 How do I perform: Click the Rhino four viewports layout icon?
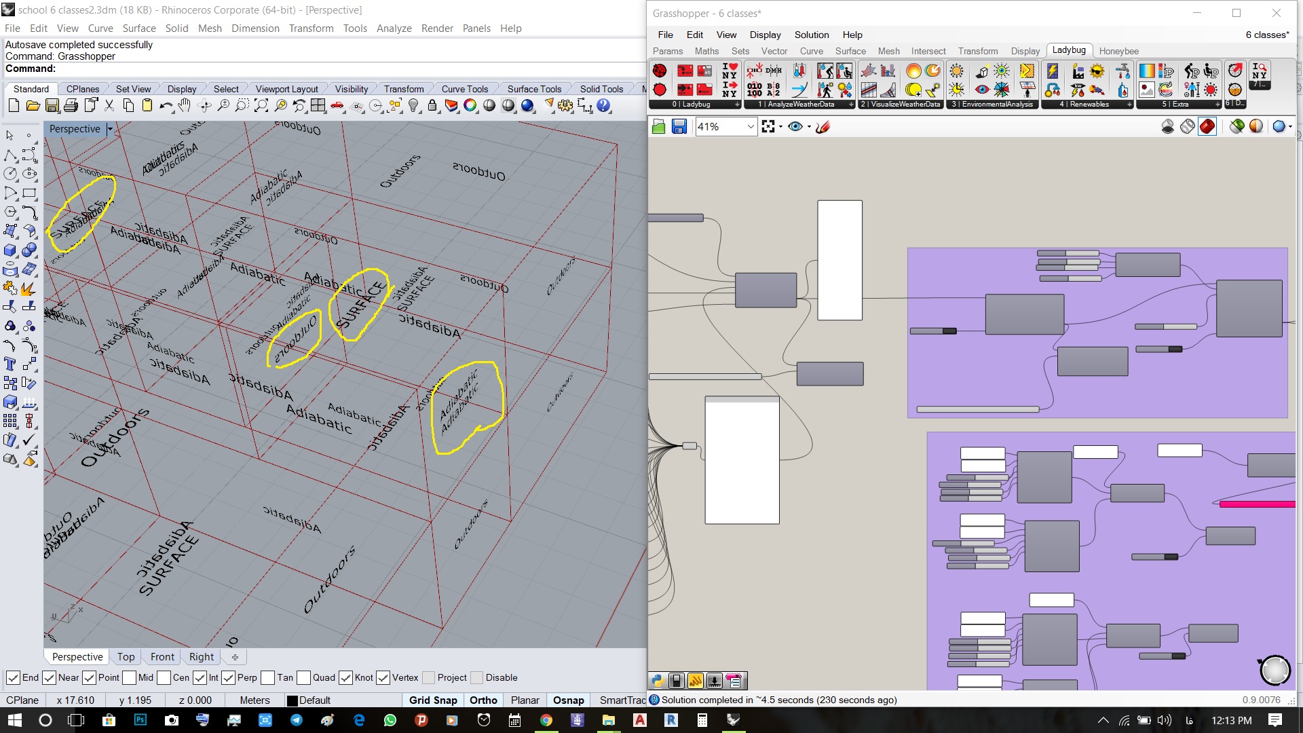pyautogui.click(x=318, y=106)
